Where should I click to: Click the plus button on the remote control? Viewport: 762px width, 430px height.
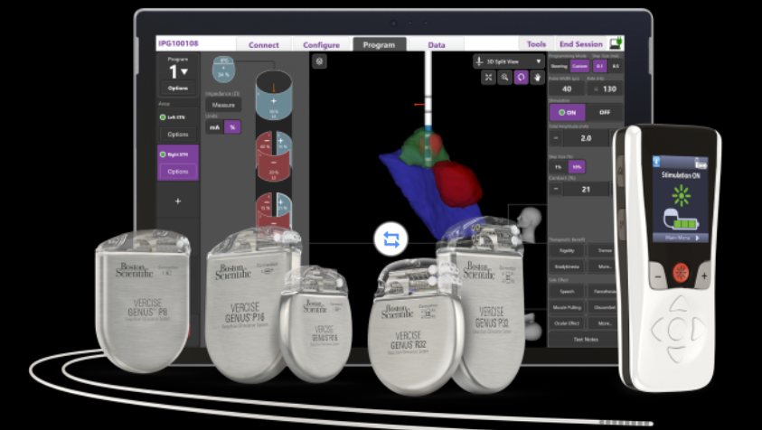(703, 276)
